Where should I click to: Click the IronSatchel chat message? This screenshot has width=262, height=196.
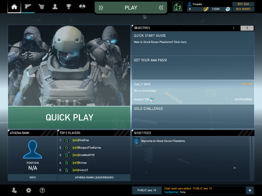click(175, 192)
